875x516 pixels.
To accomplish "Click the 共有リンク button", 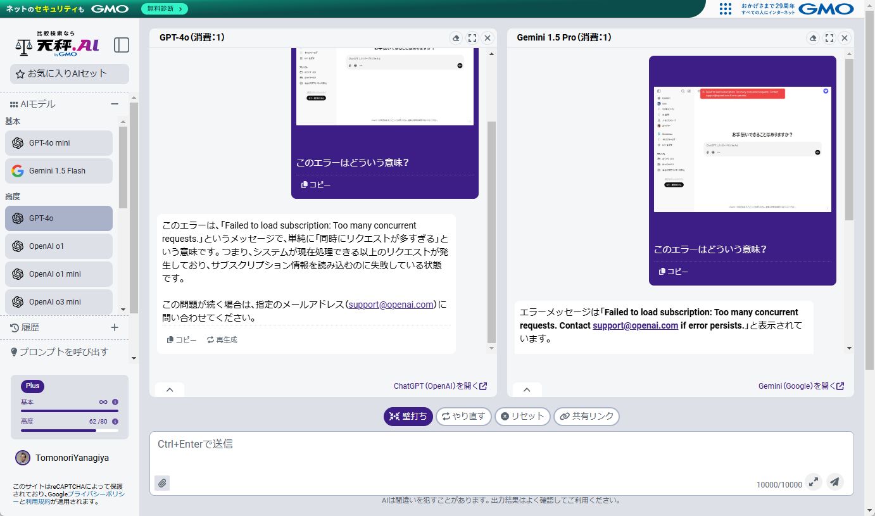I will [586, 416].
